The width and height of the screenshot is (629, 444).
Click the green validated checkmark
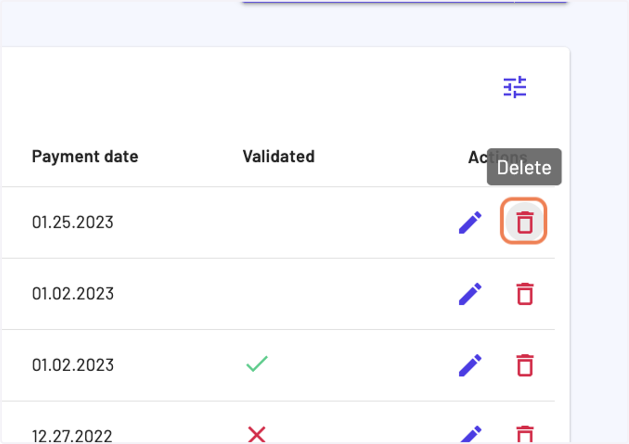coord(257,364)
